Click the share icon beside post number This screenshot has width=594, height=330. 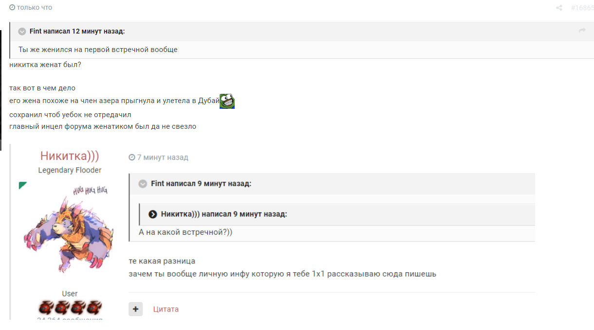[559, 8]
